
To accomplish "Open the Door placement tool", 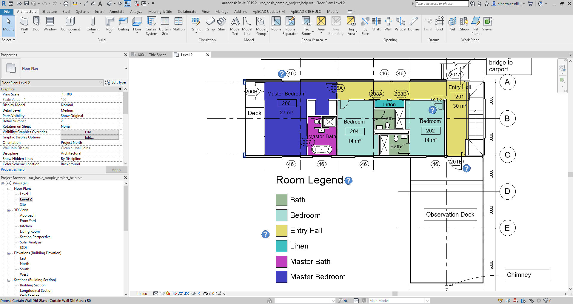I will pos(36,24).
